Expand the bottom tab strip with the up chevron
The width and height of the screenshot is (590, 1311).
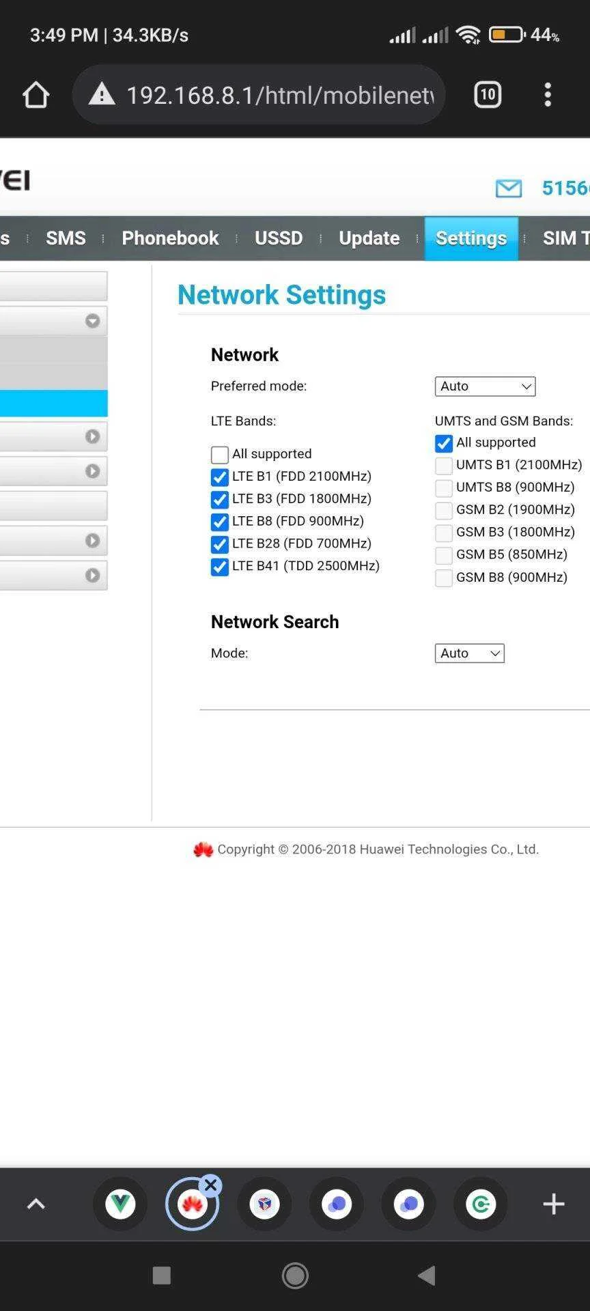pos(36,1204)
